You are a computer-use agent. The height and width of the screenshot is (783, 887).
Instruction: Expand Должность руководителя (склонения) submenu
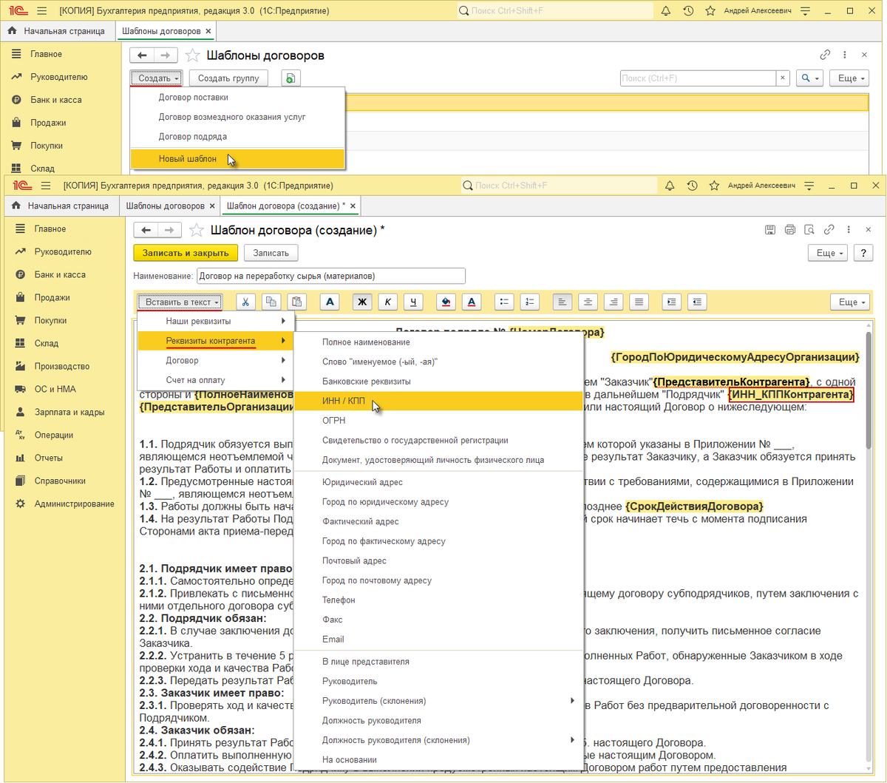439,740
